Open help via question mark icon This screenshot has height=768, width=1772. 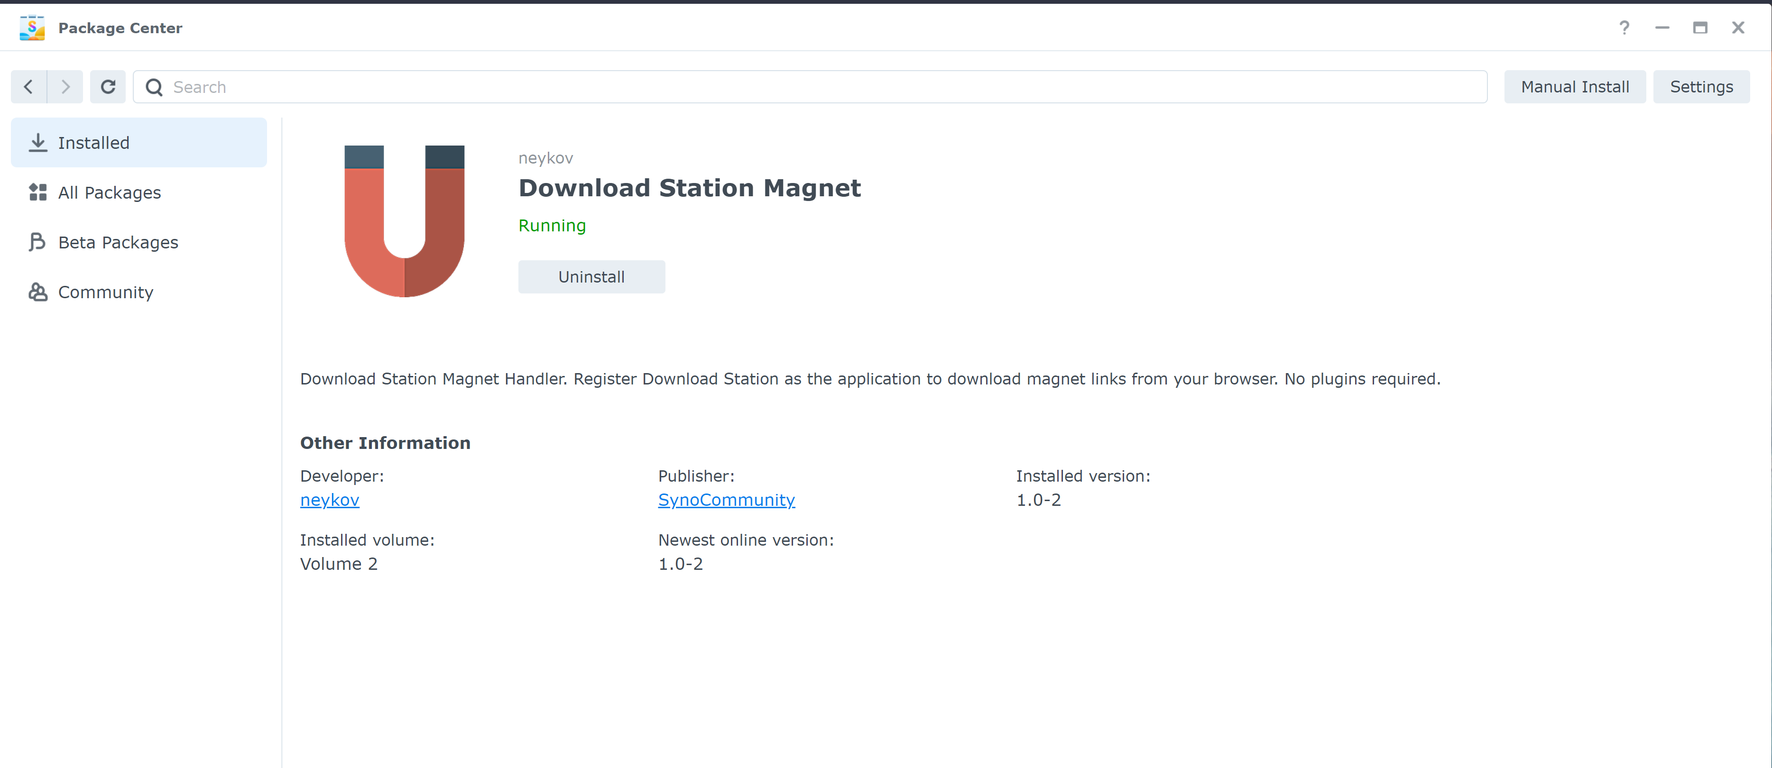pyautogui.click(x=1624, y=27)
